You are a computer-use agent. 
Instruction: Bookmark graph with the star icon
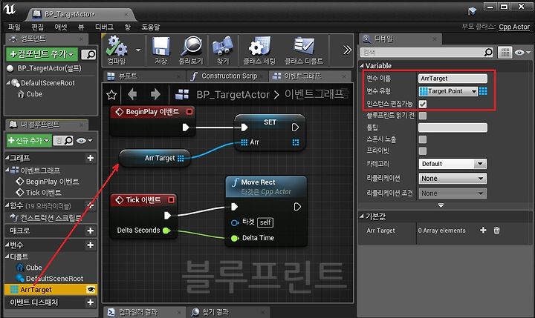click(x=111, y=95)
